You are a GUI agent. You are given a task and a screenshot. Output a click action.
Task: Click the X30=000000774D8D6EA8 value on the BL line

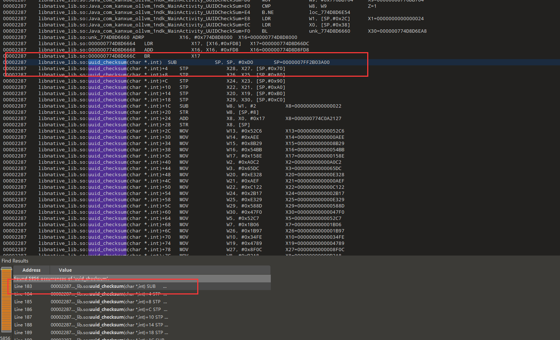[397, 31]
